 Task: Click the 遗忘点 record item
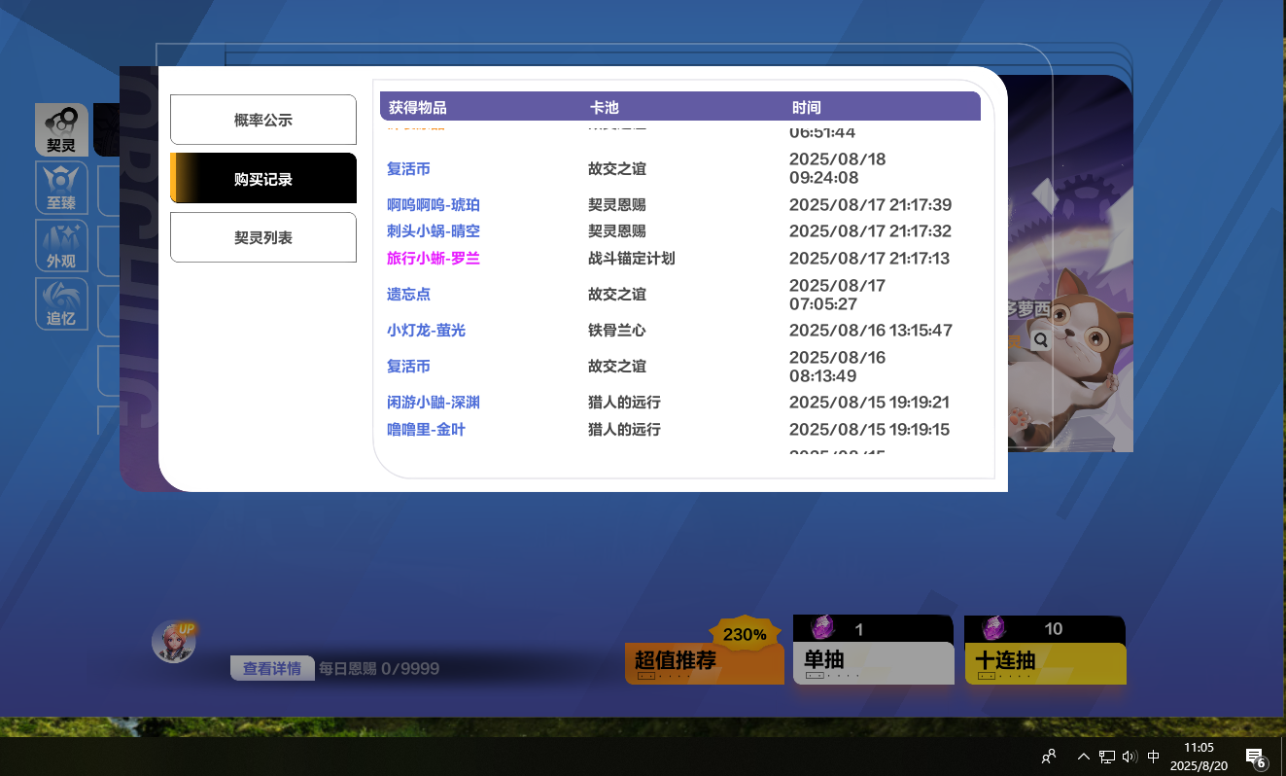(x=408, y=294)
